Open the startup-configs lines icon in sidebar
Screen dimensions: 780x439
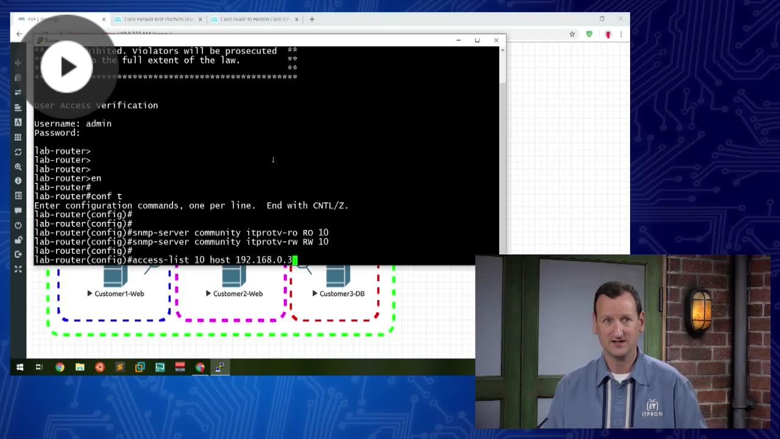click(x=18, y=107)
